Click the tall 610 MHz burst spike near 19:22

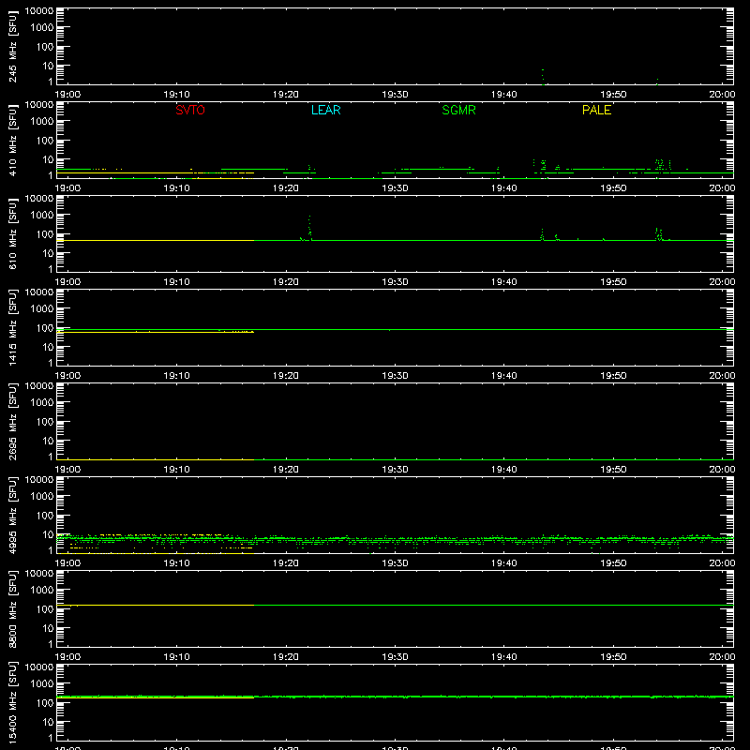click(309, 227)
